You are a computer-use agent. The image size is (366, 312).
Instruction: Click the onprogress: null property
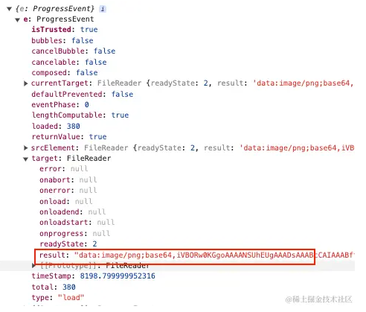(74, 234)
